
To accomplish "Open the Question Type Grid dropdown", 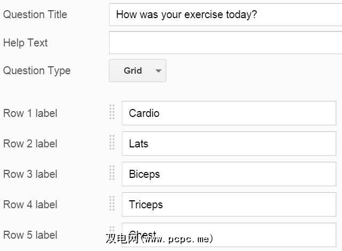I will [x=137, y=70].
